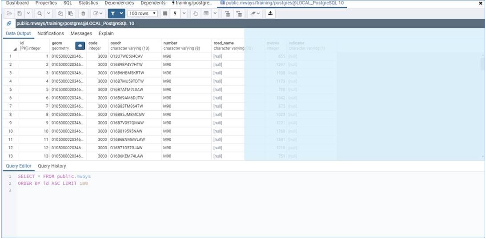Open the Statistics tab
The height and width of the screenshot is (239, 486).
click(88, 3)
